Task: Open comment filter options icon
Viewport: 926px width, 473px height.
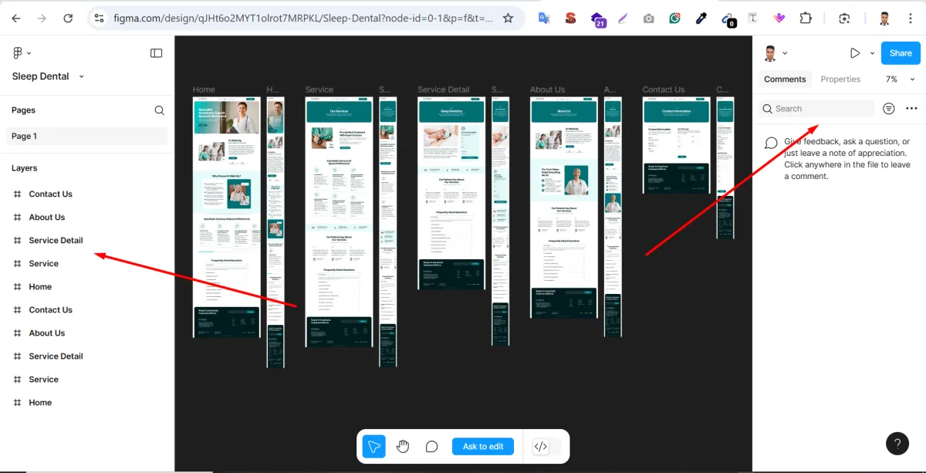Action: pos(889,109)
